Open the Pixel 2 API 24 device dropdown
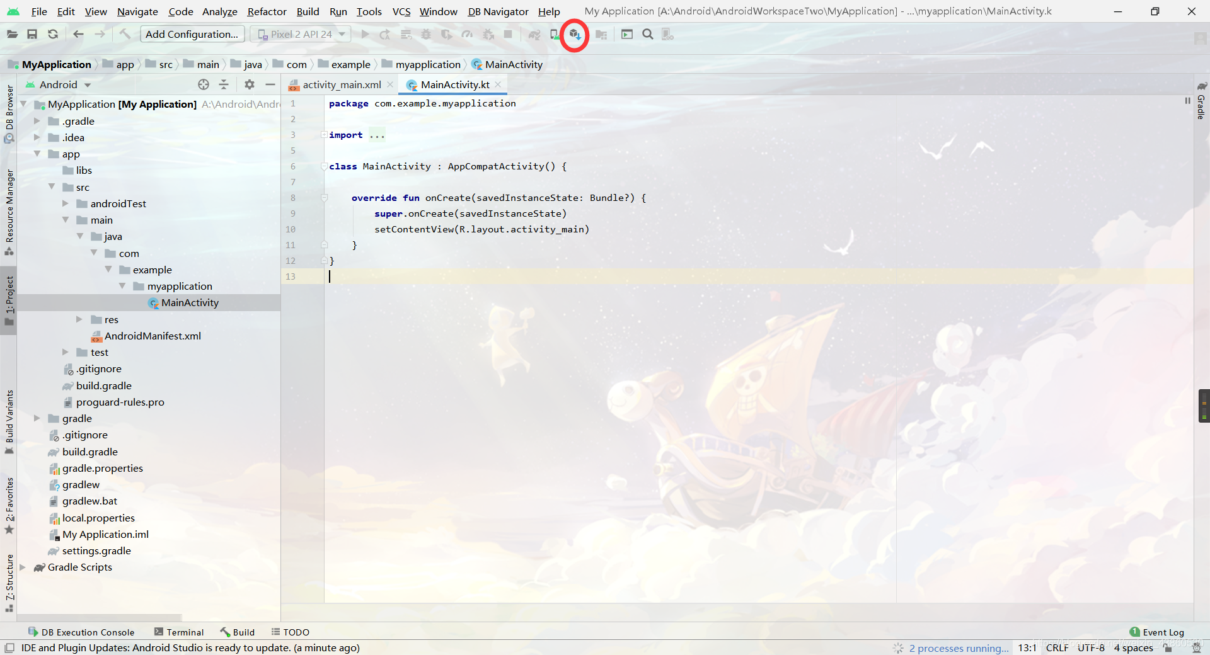The height and width of the screenshot is (655, 1210). tap(300, 34)
